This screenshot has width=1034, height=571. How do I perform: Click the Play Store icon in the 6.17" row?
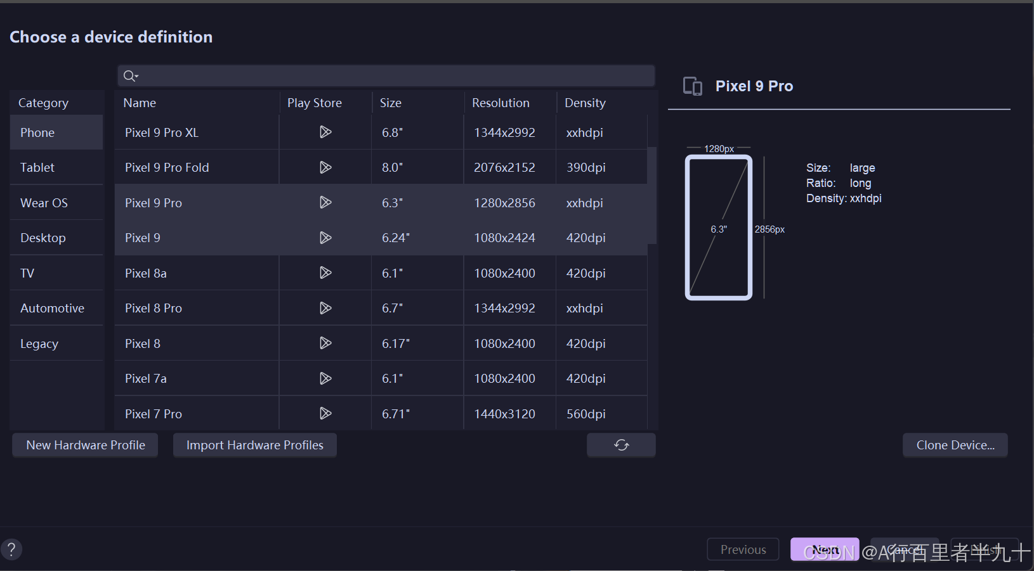click(325, 343)
